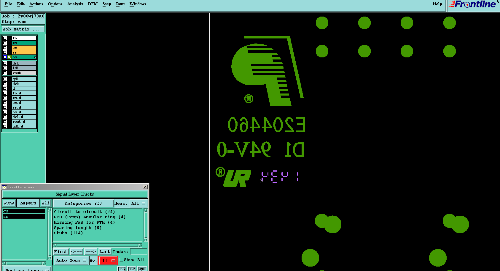Click the UNDO button in Results viewer
The height and width of the screenshot is (271, 500).
click(142, 269)
